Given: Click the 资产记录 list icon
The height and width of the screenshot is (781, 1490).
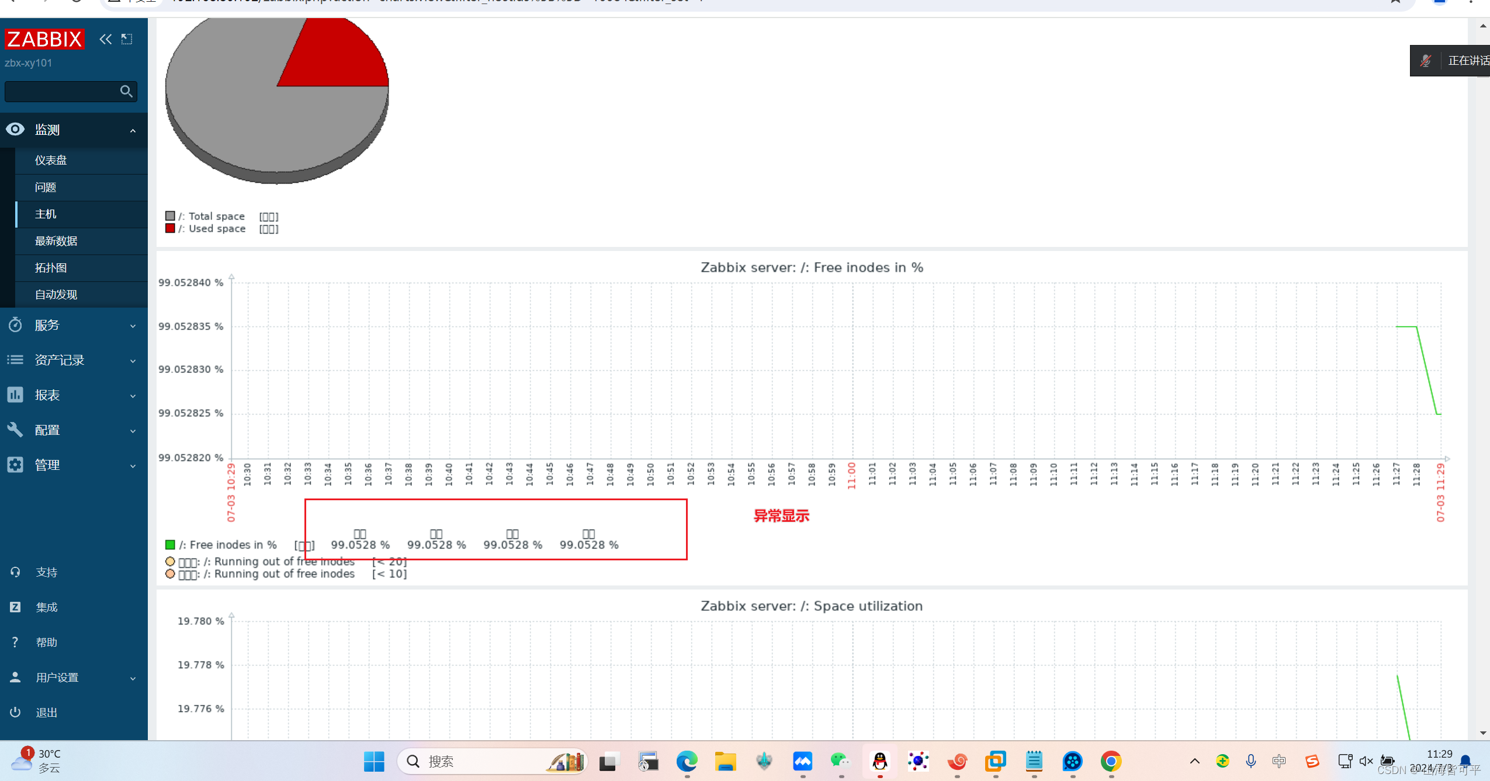Looking at the screenshot, I should click(15, 360).
